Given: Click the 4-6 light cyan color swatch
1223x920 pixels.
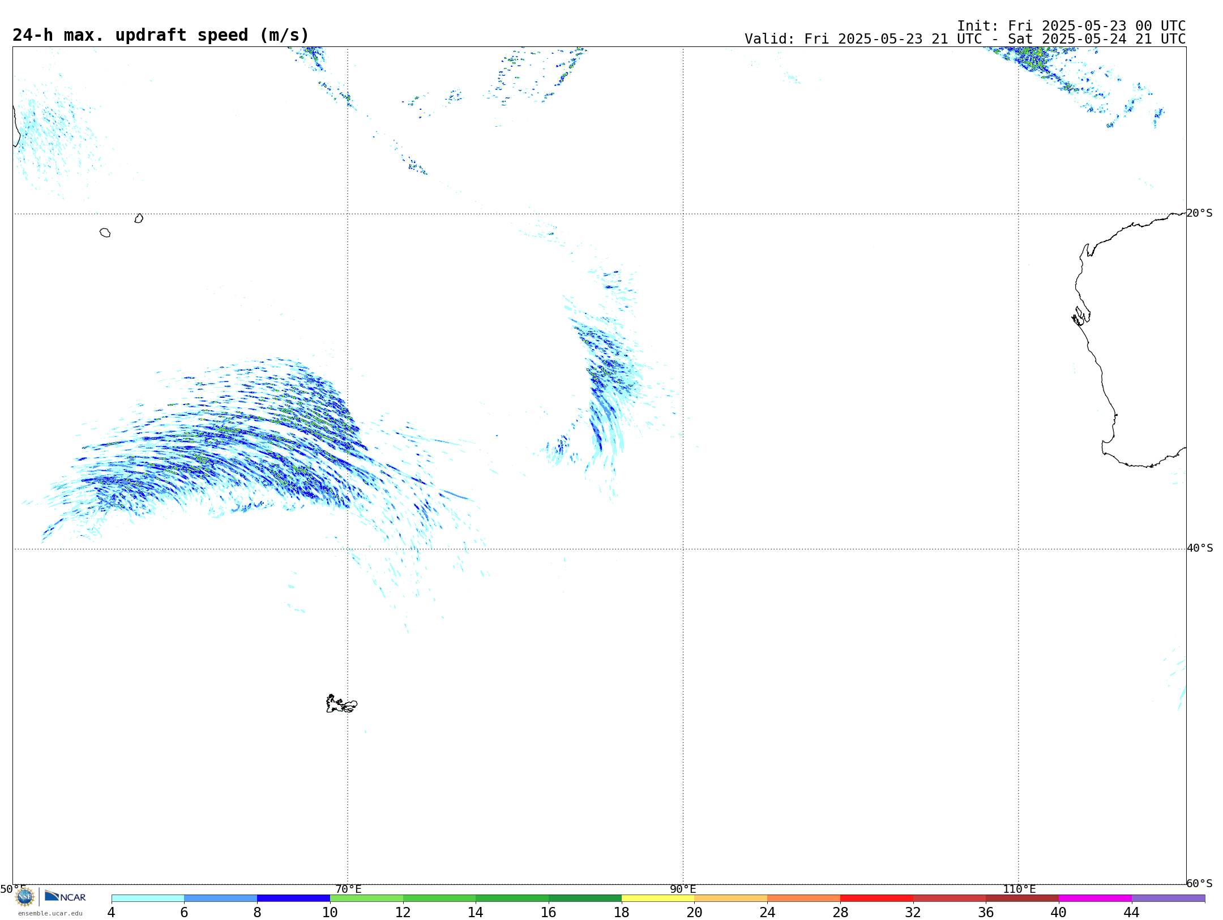Looking at the screenshot, I should coord(148,898).
